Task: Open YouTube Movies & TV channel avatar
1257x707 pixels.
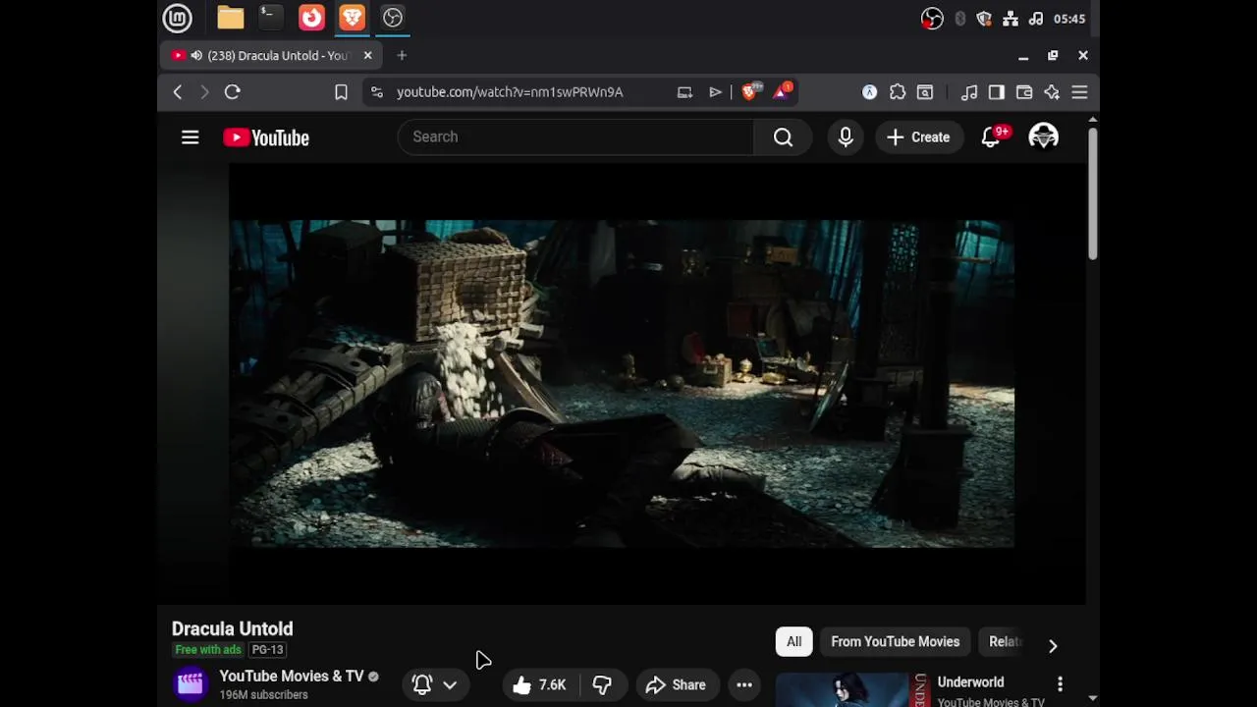Action: tap(191, 683)
